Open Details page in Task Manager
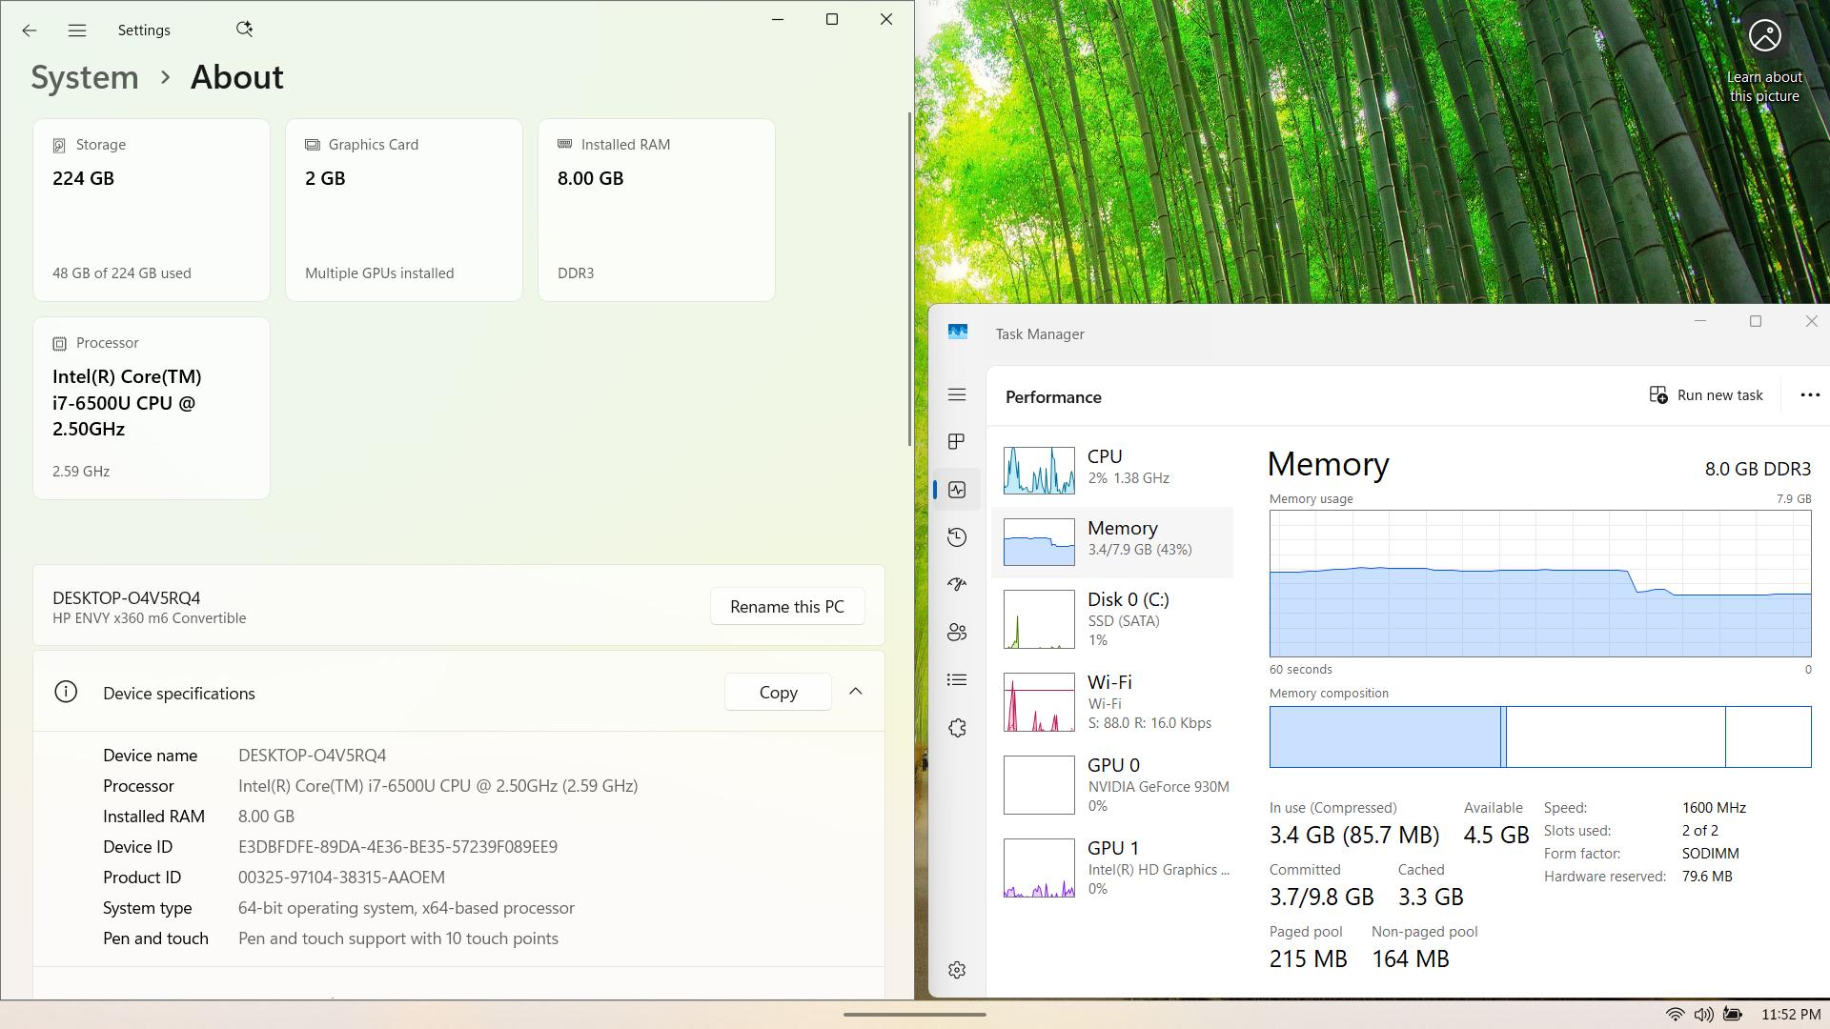 point(957,679)
